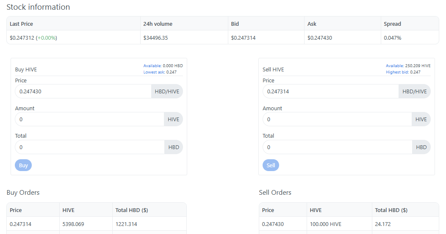Focus the Buy HIVE Price input field

(x=83, y=91)
